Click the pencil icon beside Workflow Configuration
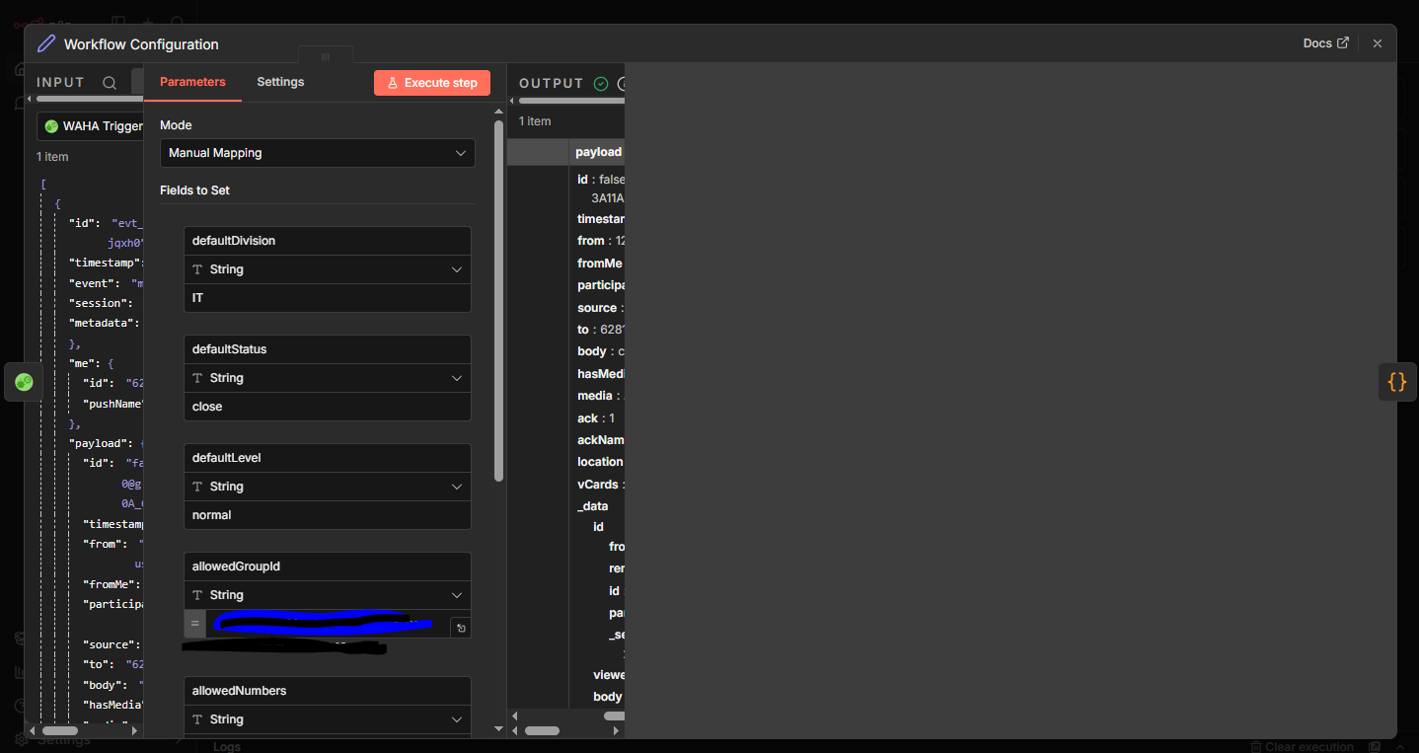This screenshot has width=1419, height=753. coord(46,43)
